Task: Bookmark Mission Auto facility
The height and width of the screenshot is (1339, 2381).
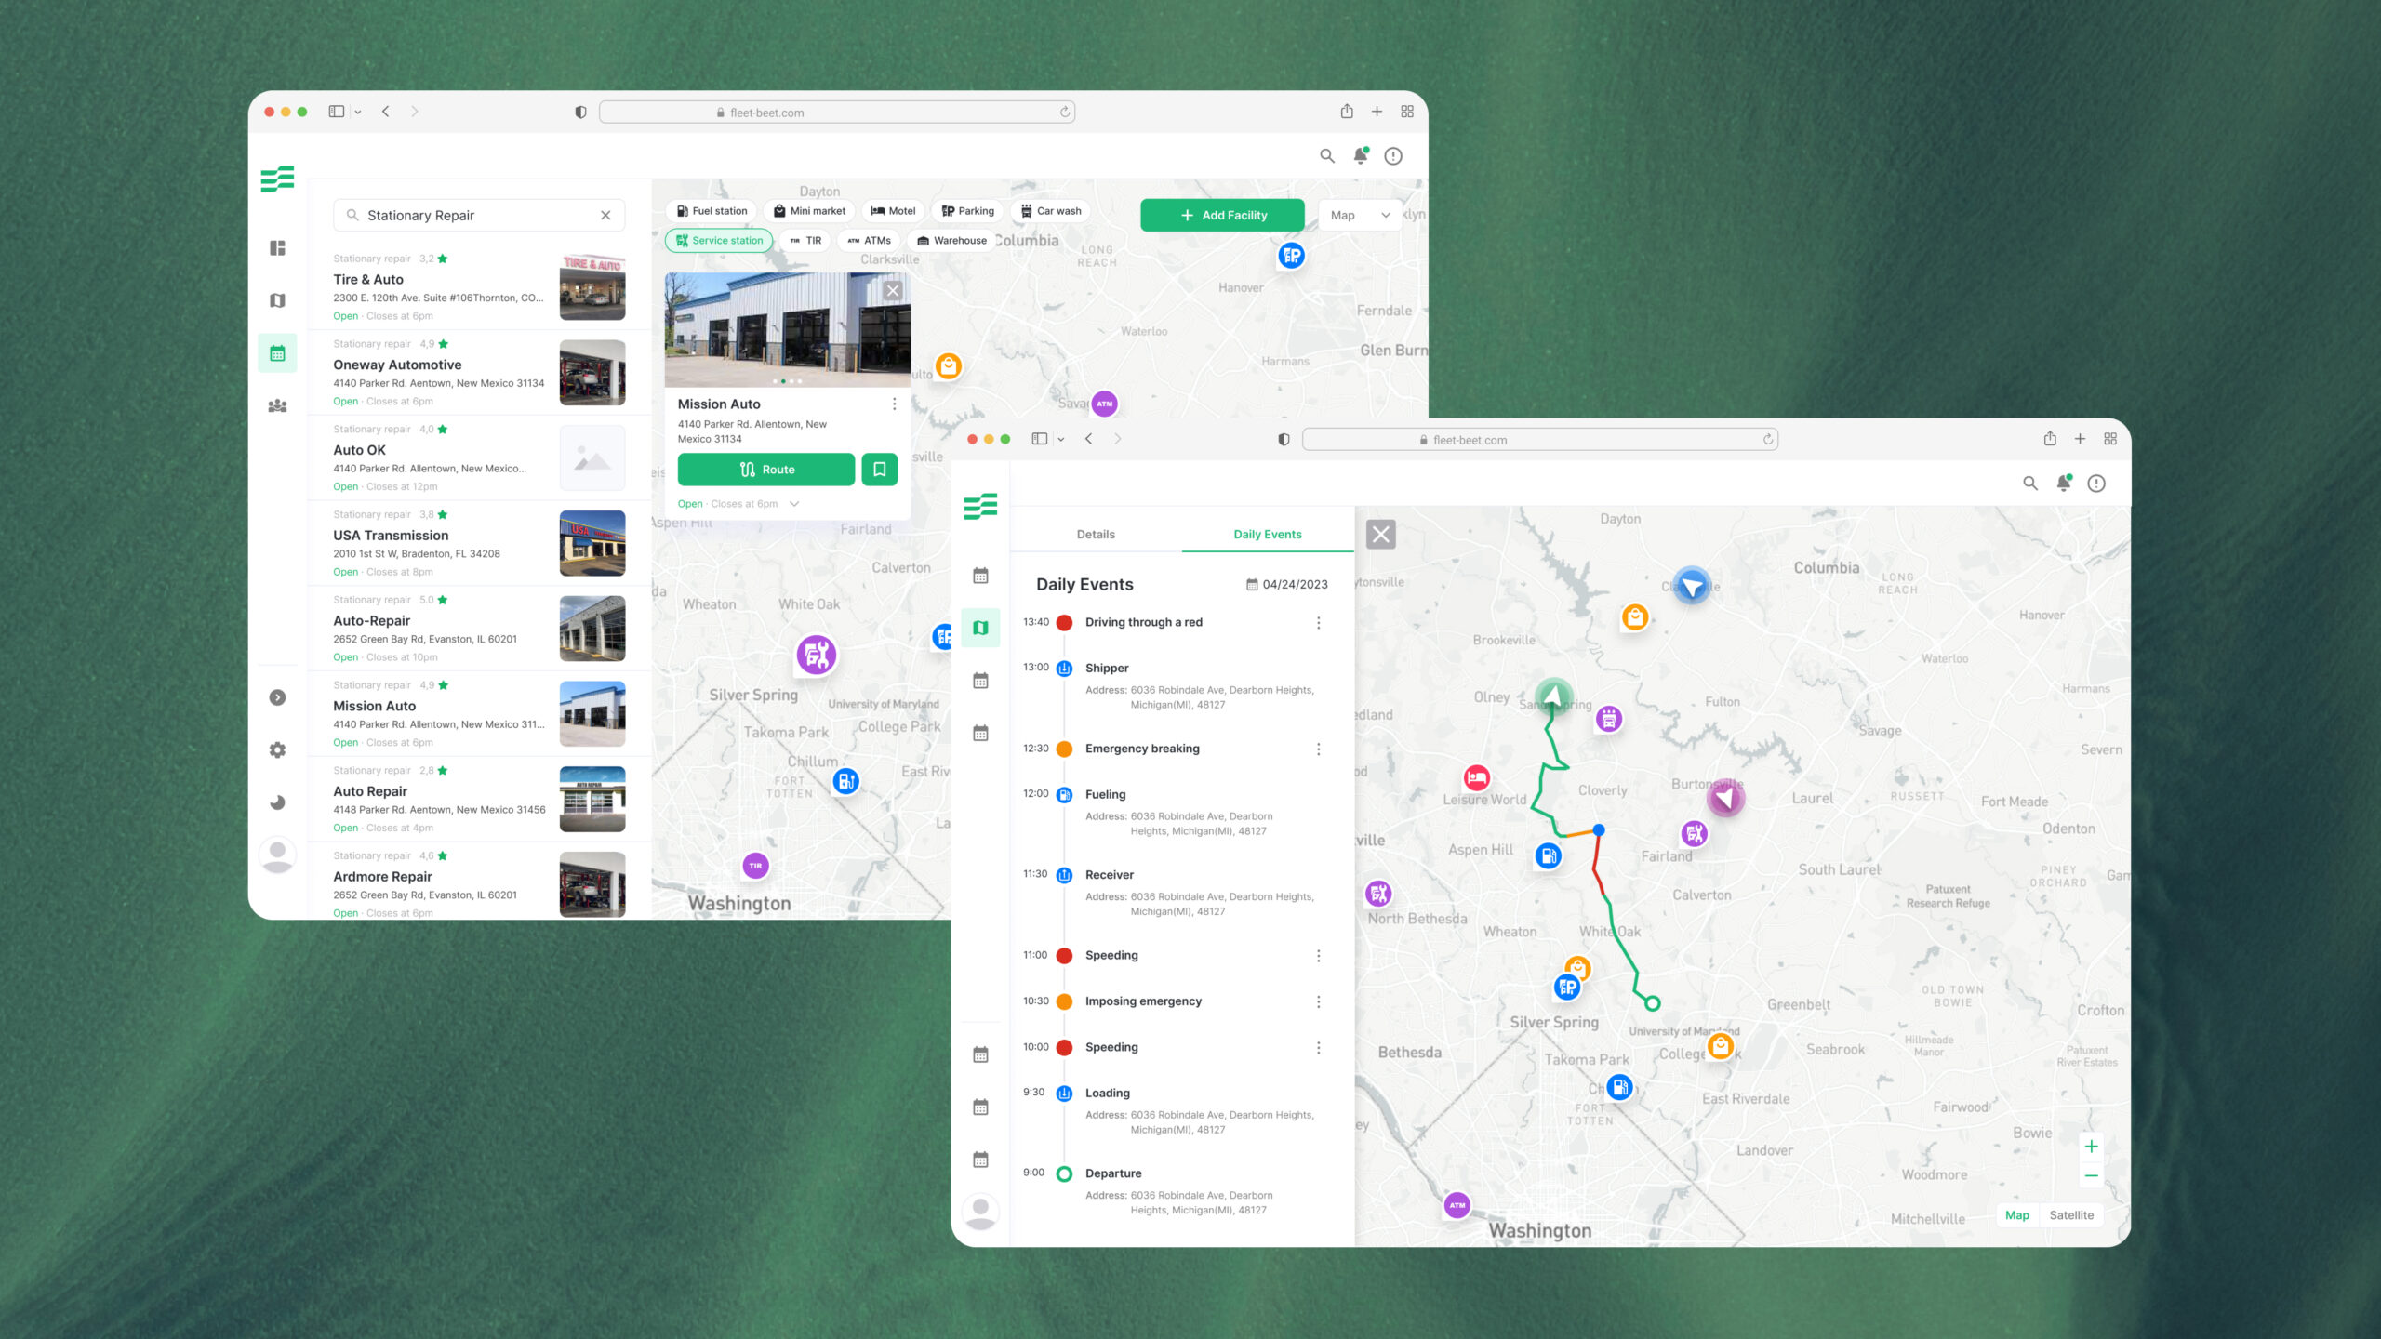Action: 879,470
